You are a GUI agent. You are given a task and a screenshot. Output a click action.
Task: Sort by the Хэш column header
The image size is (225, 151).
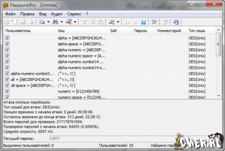[x=82, y=30]
